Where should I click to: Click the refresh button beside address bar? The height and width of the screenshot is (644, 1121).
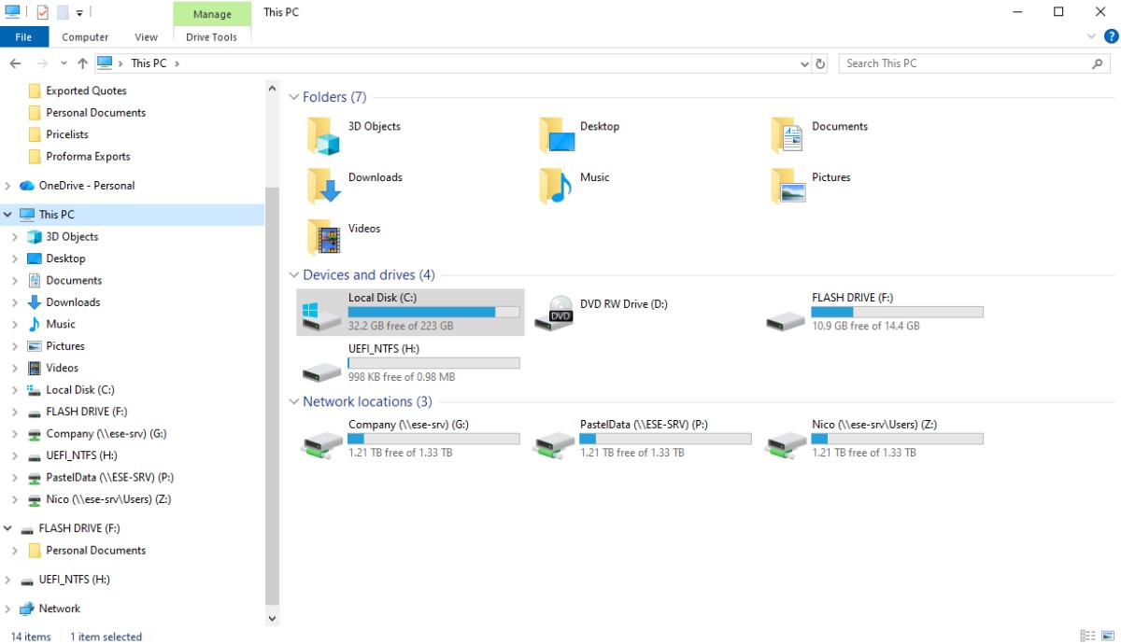click(x=820, y=63)
